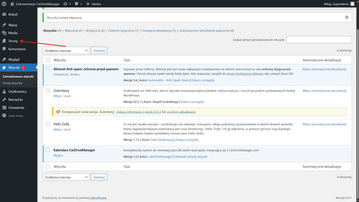This screenshot has width=359, height=202.
Task: Click the WordPress logo in admin bar
Action: 4,4
